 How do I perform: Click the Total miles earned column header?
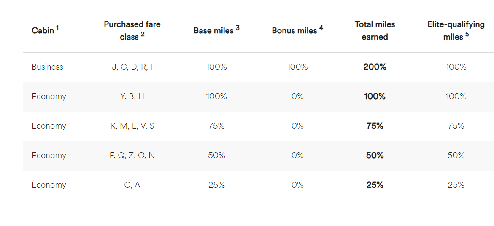pos(375,31)
